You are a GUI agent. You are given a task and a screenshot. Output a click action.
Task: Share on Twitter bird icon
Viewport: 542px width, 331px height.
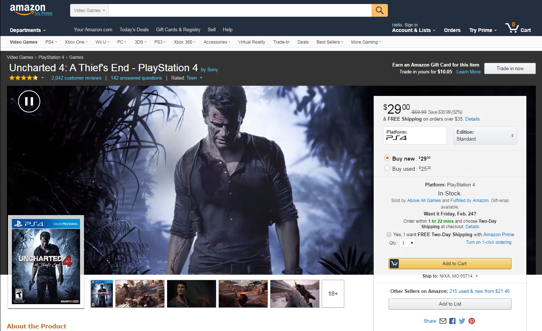tap(462, 321)
